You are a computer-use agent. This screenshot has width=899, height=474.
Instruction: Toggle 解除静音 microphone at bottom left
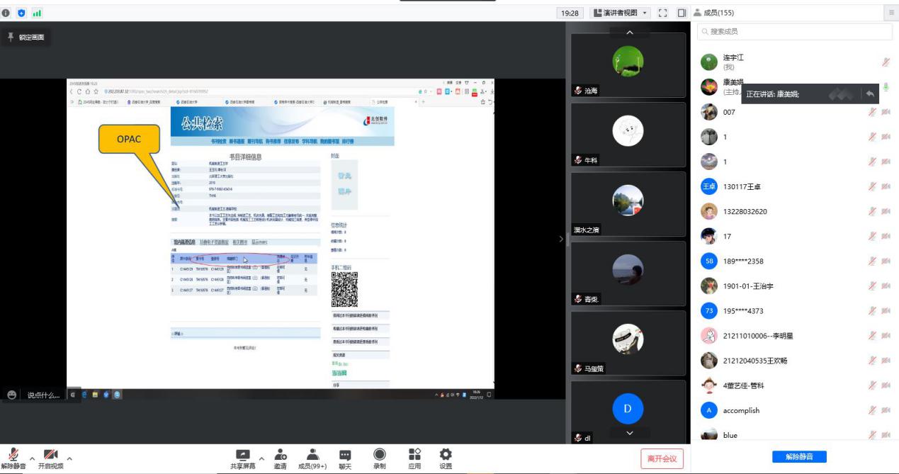coord(13,455)
